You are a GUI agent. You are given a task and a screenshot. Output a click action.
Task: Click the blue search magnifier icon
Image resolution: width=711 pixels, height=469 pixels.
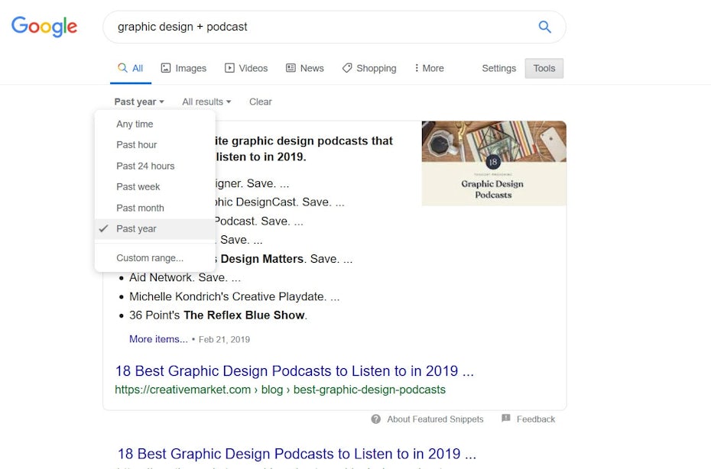(x=544, y=27)
